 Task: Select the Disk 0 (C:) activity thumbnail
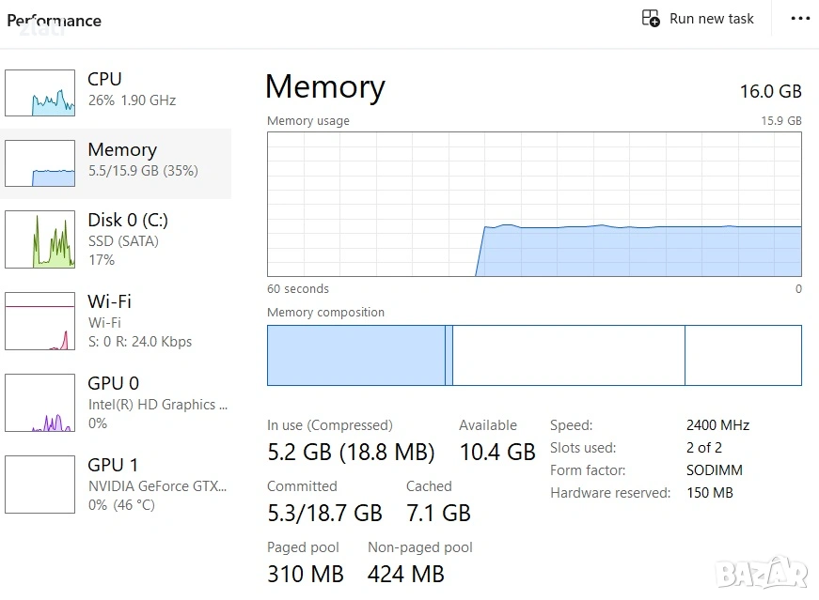click(x=39, y=238)
